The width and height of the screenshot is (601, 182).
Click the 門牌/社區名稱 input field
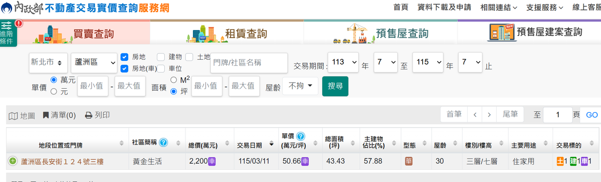pos(249,62)
